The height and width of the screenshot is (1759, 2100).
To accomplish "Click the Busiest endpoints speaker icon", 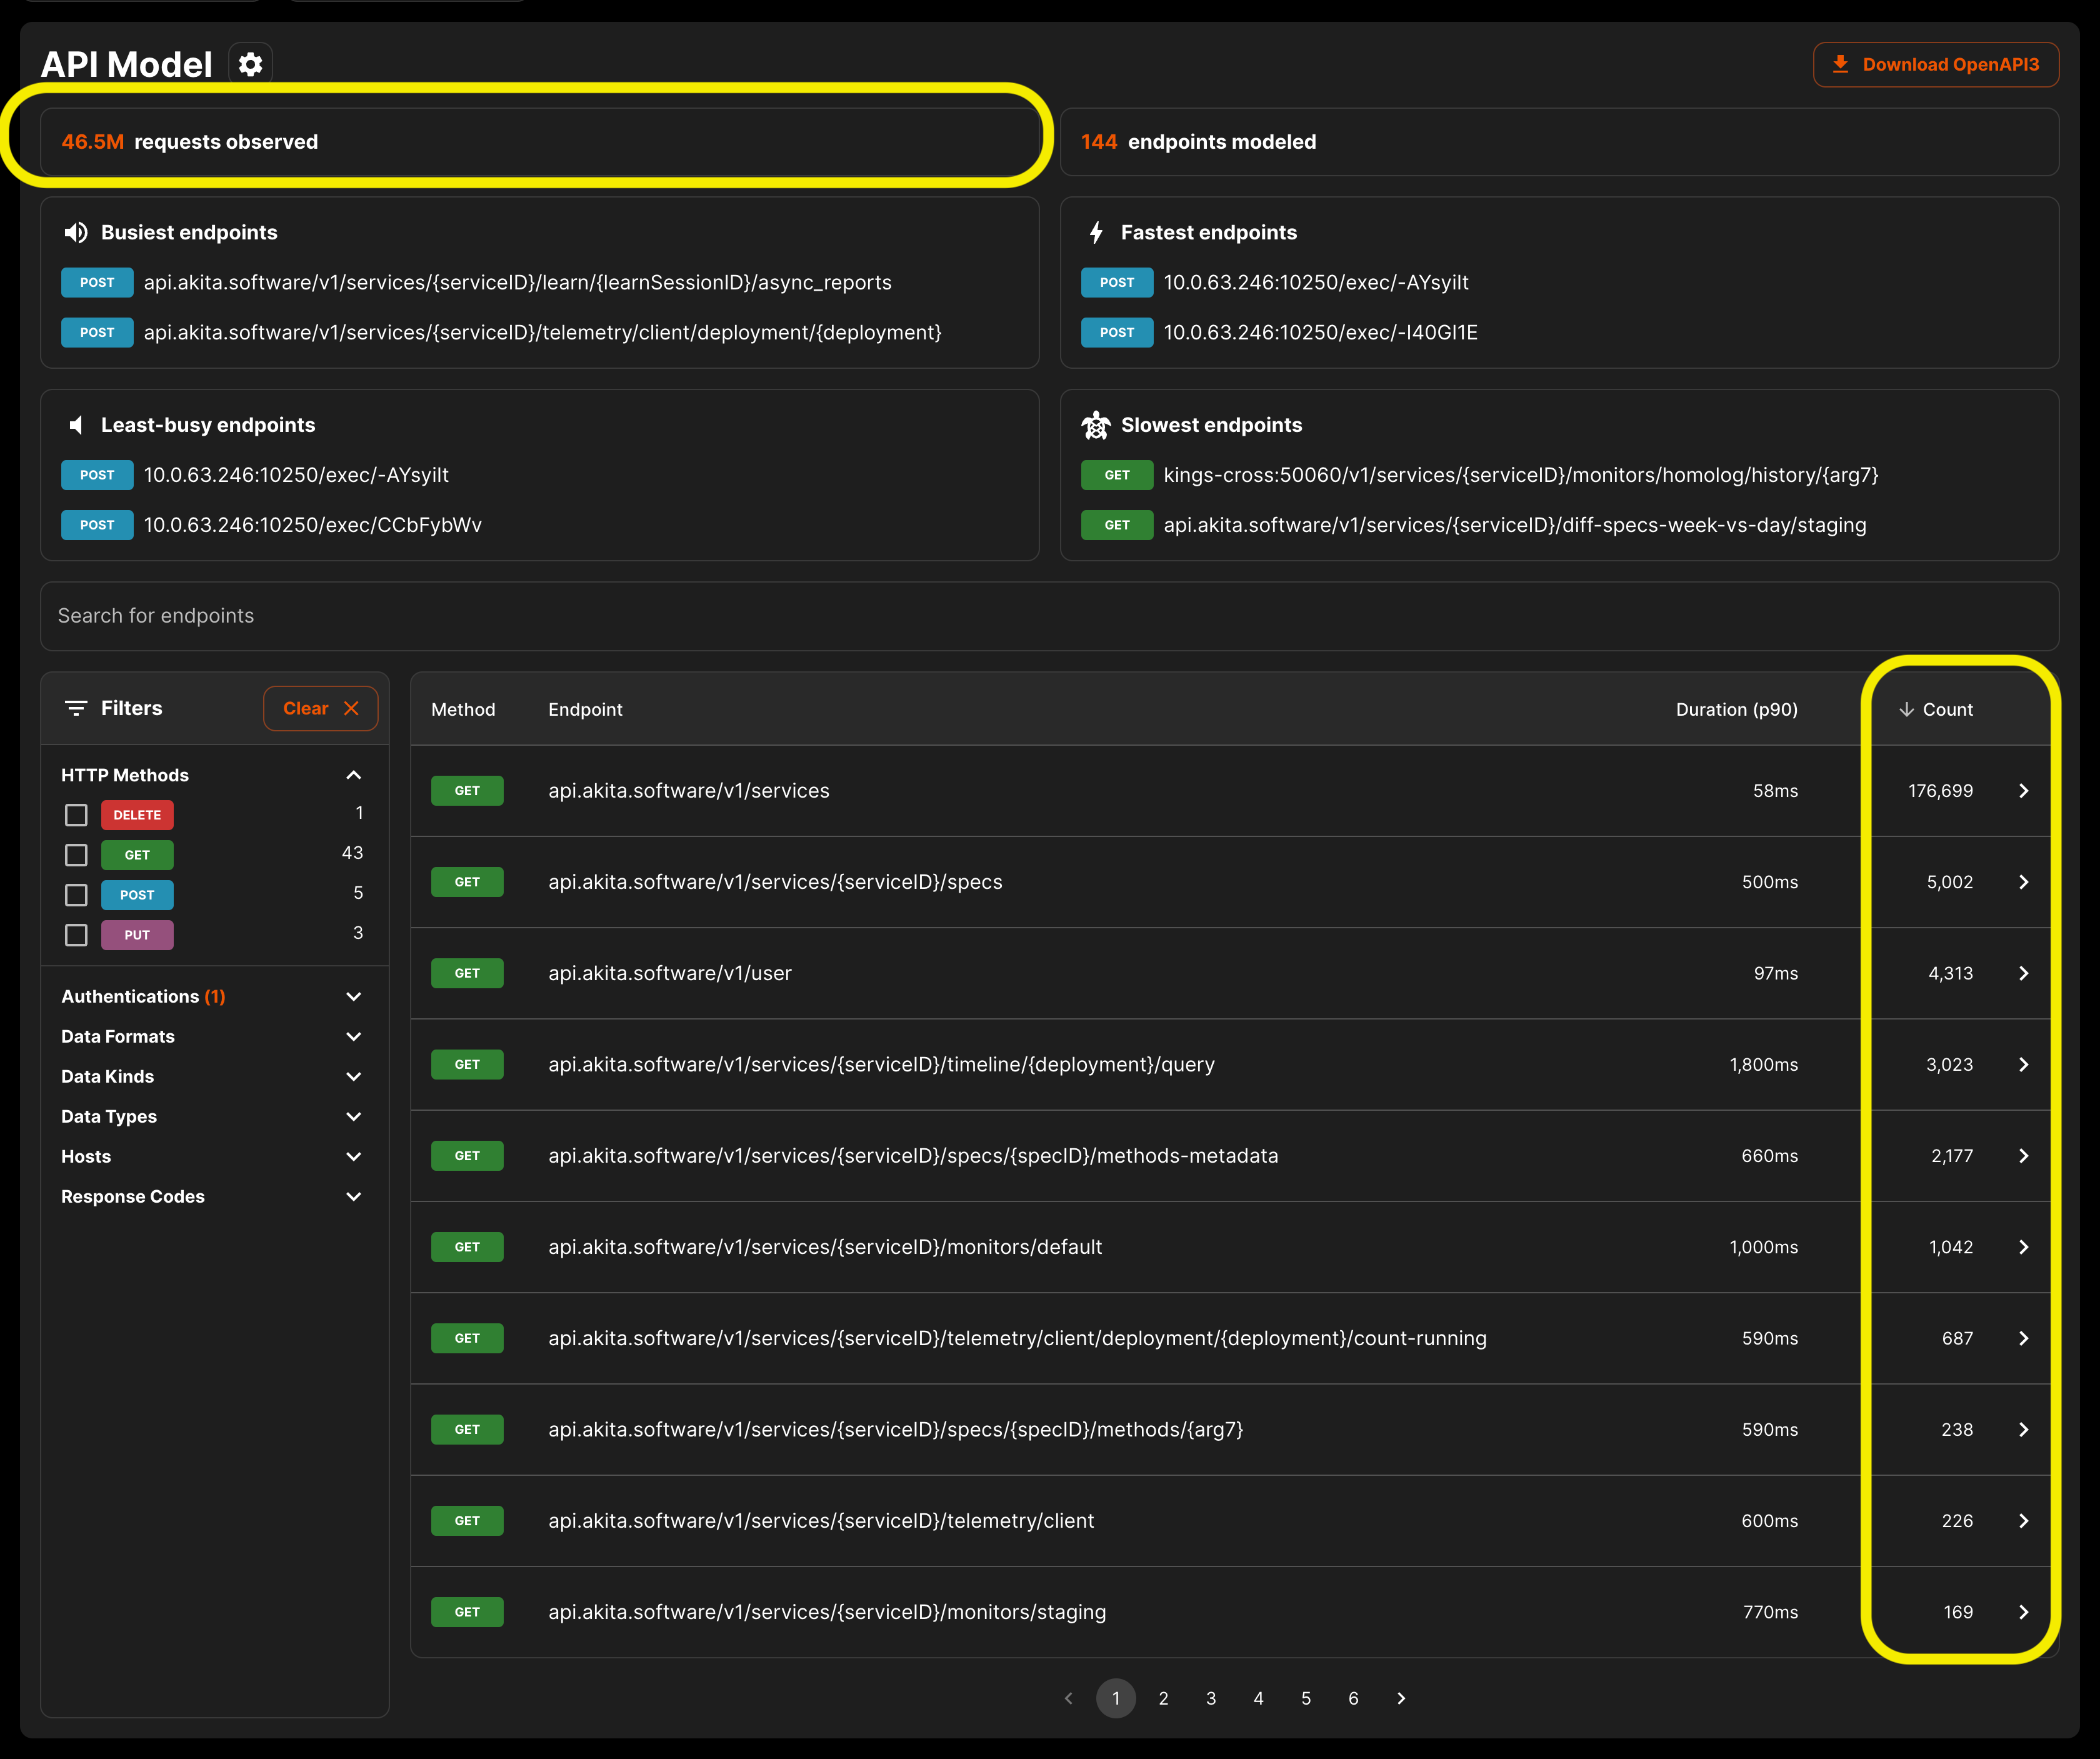I will pyautogui.click(x=76, y=233).
